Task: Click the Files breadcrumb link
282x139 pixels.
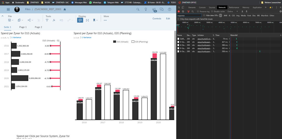Action: (28, 9)
